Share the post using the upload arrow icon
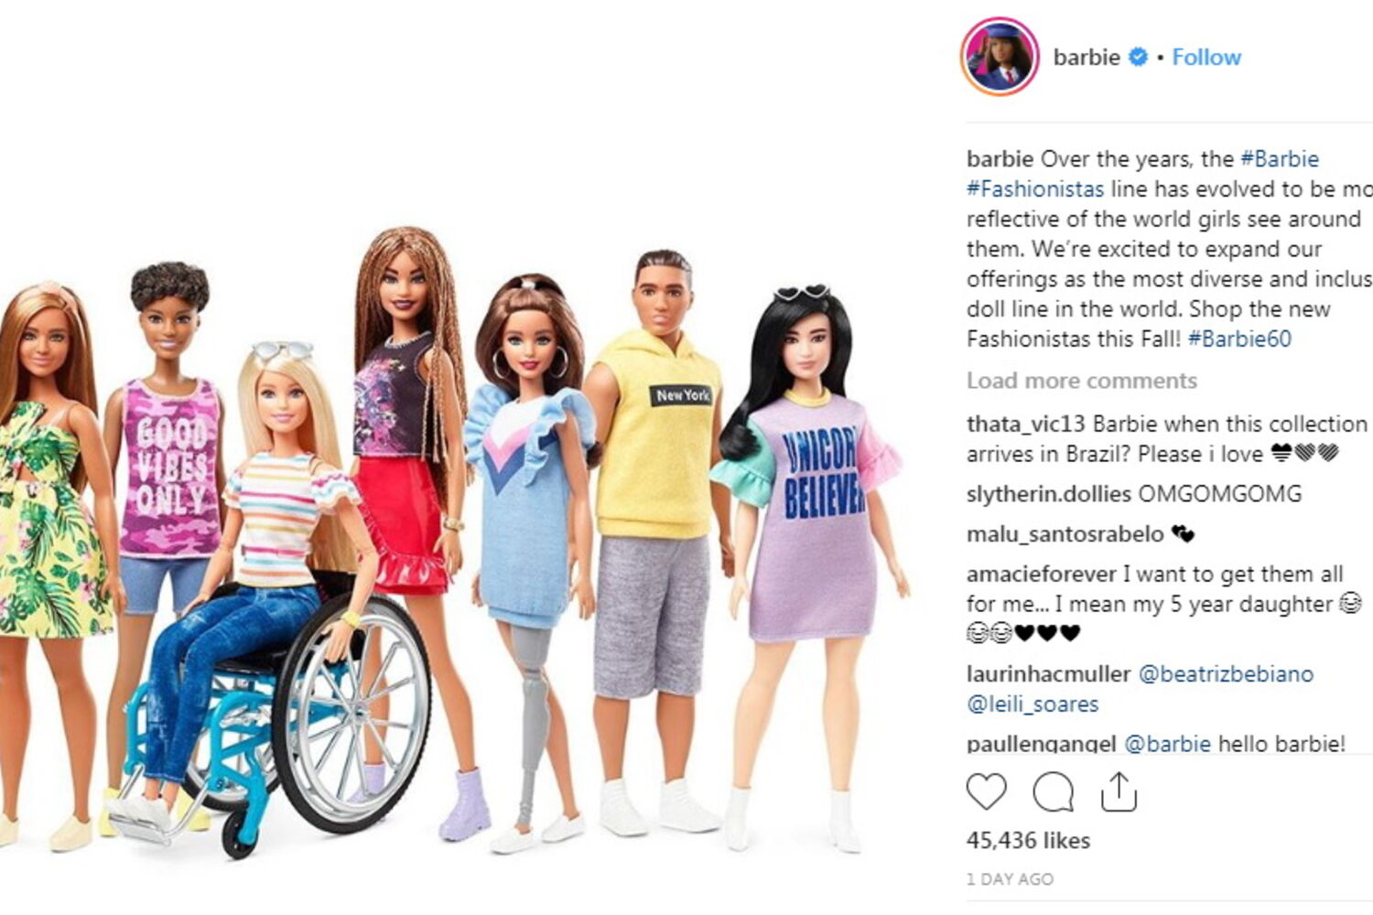 [x=1118, y=791]
